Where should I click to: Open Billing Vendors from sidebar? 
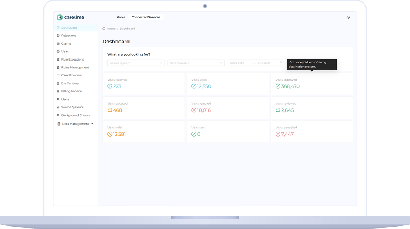click(x=72, y=92)
